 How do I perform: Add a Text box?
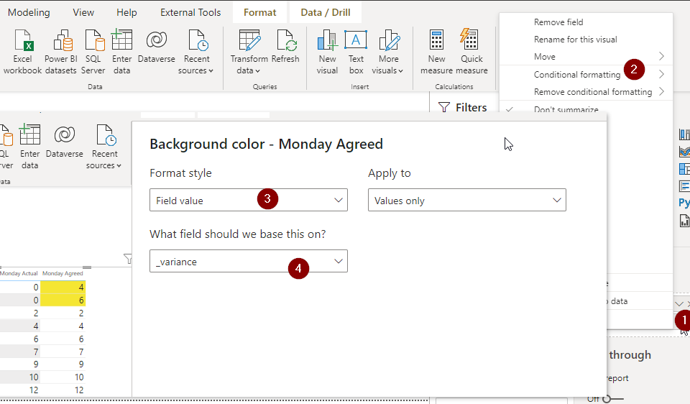click(356, 52)
